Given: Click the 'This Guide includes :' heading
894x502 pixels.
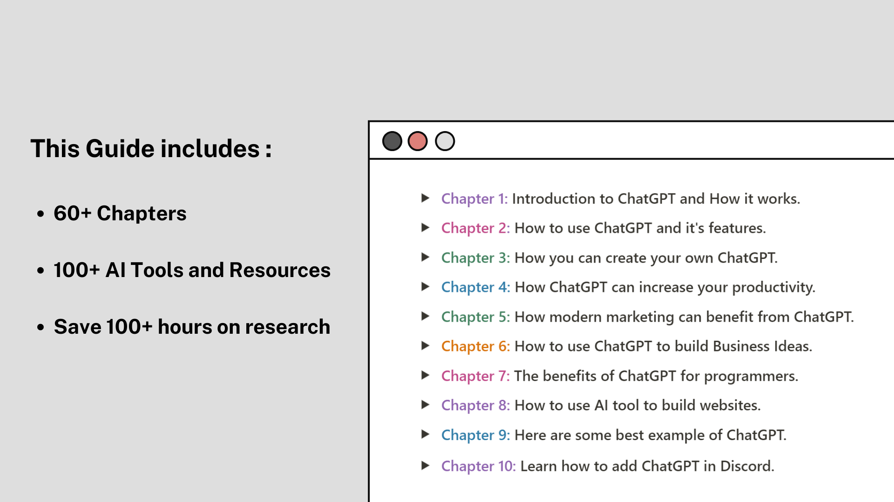Looking at the screenshot, I should pyautogui.click(x=151, y=149).
